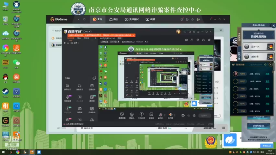The width and height of the screenshot is (276, 155).
Task: Open QQ penguin desktop shortcut
Action: (x=5, y=78)
